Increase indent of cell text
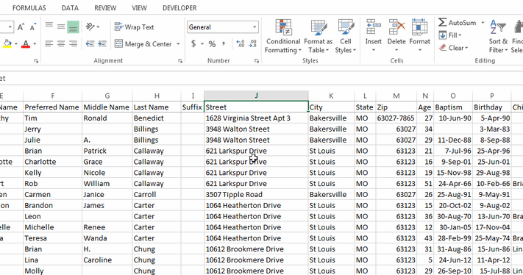Image resolution: width=523 pixels, height=275 pixels. pyautogui.click(x=102, y=44)
